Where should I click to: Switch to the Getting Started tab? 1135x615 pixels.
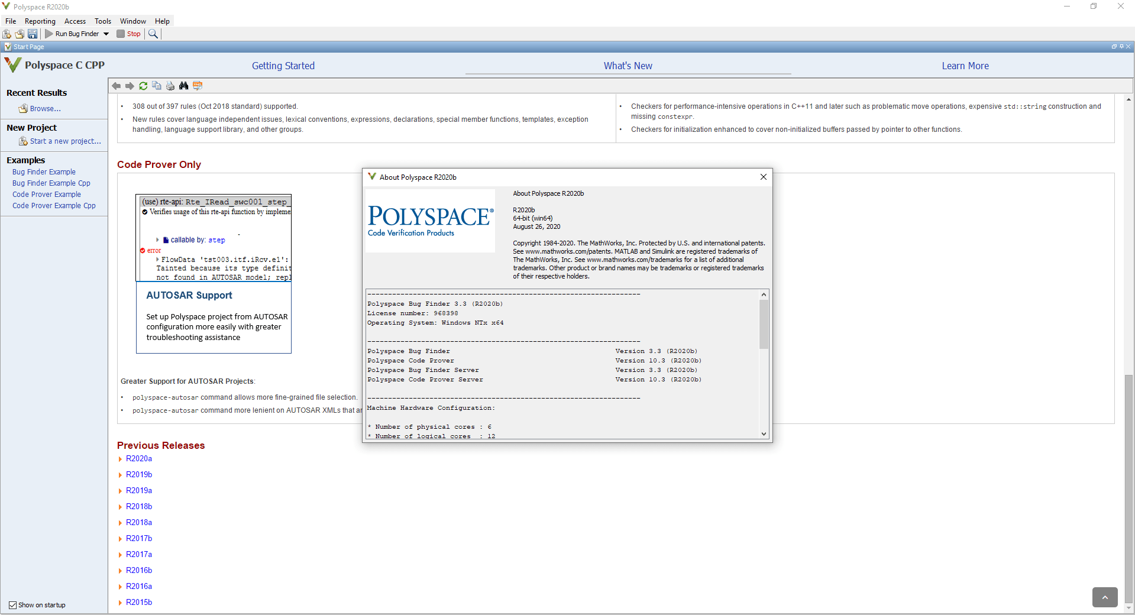click(283, 66)
